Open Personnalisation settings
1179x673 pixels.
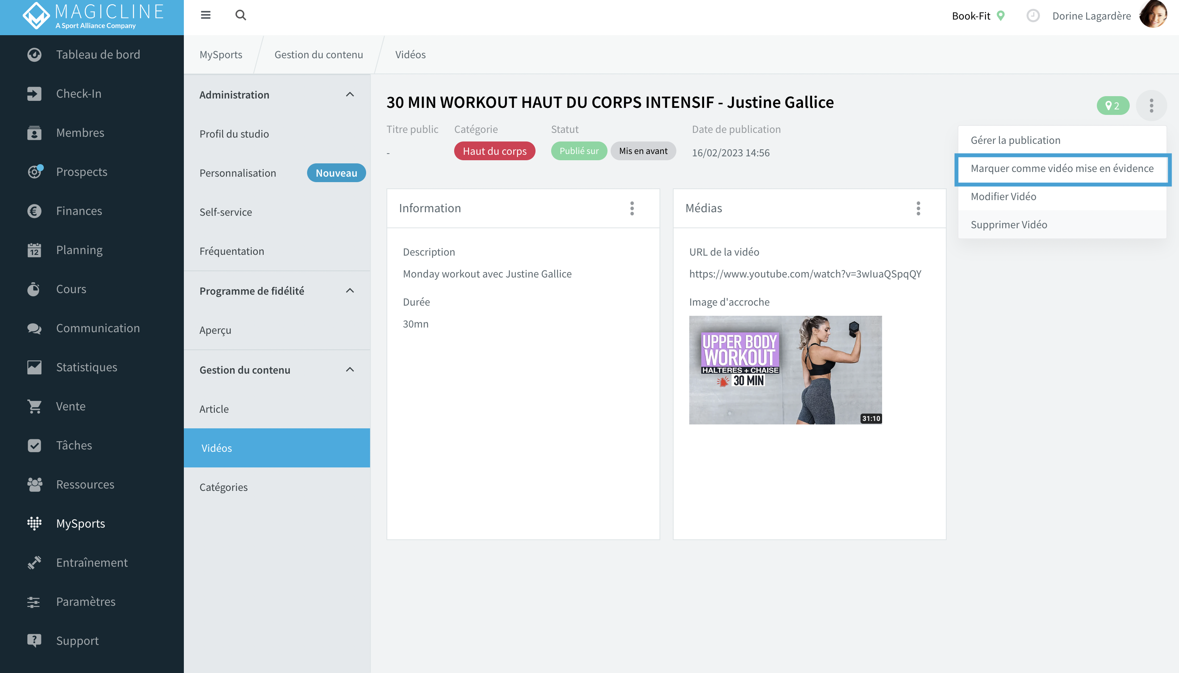(x=238, y=173)
